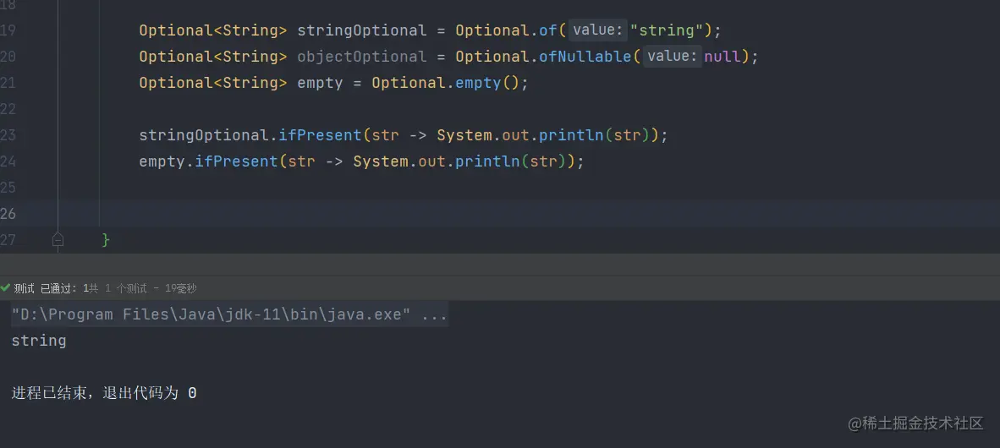Click the 'value:' hint before "string"

tap(597, 30)
